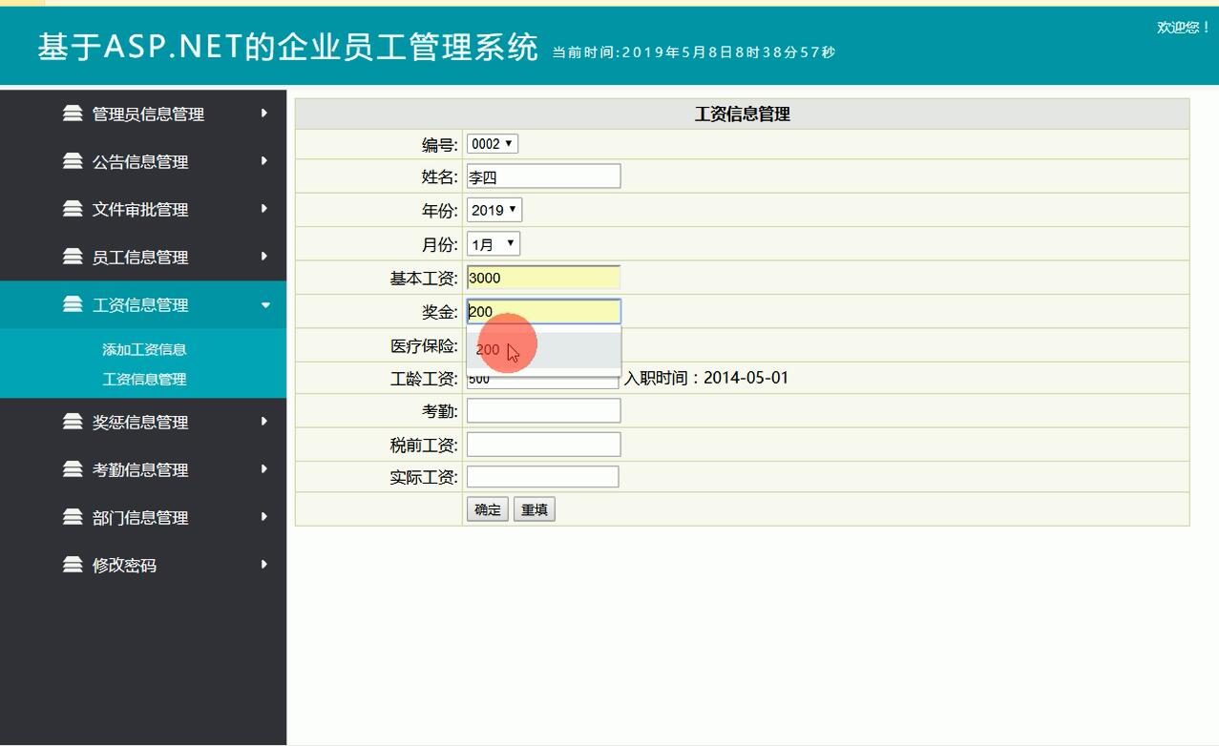
Task: Open 修改密码 menu item
Action: click(143, 565)
